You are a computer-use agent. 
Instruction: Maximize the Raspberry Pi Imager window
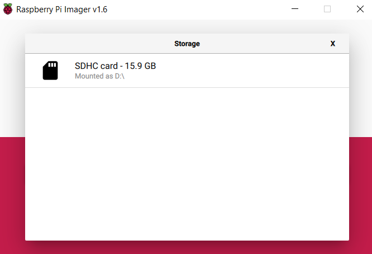[x=327, y=10]
